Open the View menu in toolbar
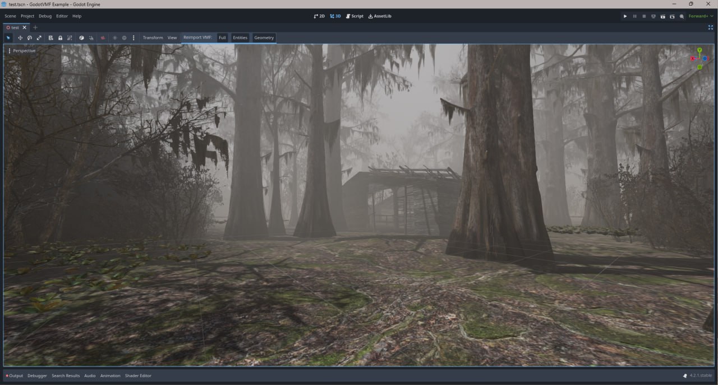The width and height of the screenshot is (718, 385). [x=172, y=37]
